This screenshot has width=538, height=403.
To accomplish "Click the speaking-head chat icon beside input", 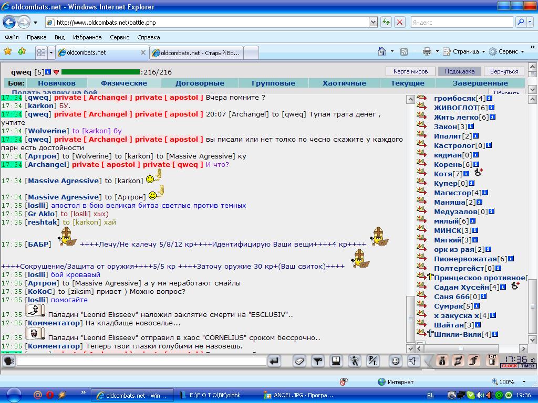I will point(9,361).
